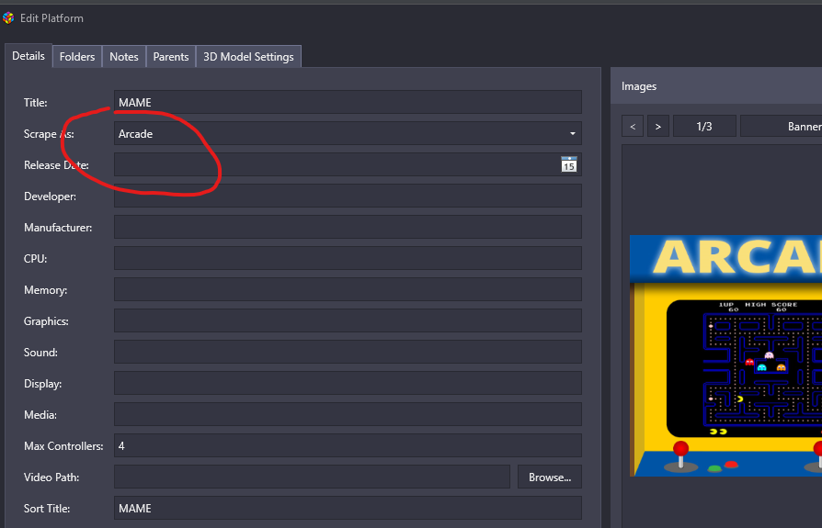Click the 1/3 image counter

click(704, 126)
